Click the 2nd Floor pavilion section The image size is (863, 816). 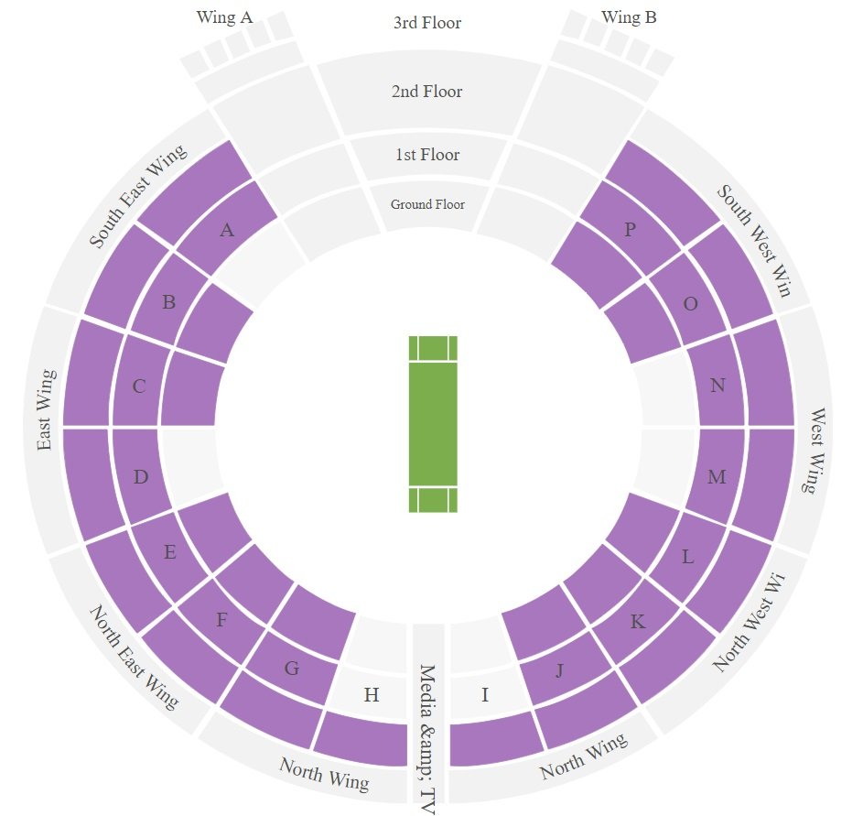(427, 92)
